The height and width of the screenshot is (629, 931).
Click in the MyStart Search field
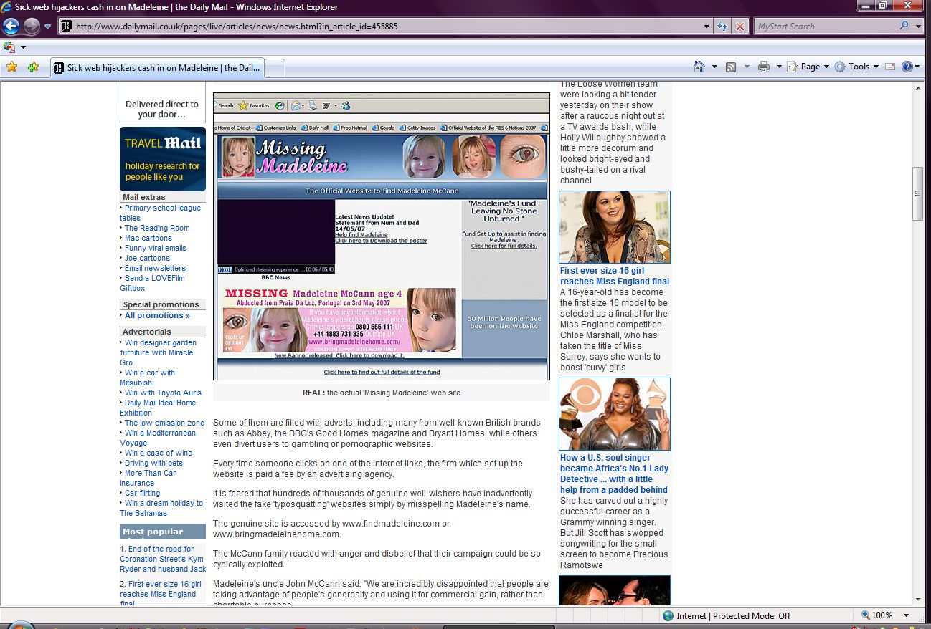pos(825,27)
